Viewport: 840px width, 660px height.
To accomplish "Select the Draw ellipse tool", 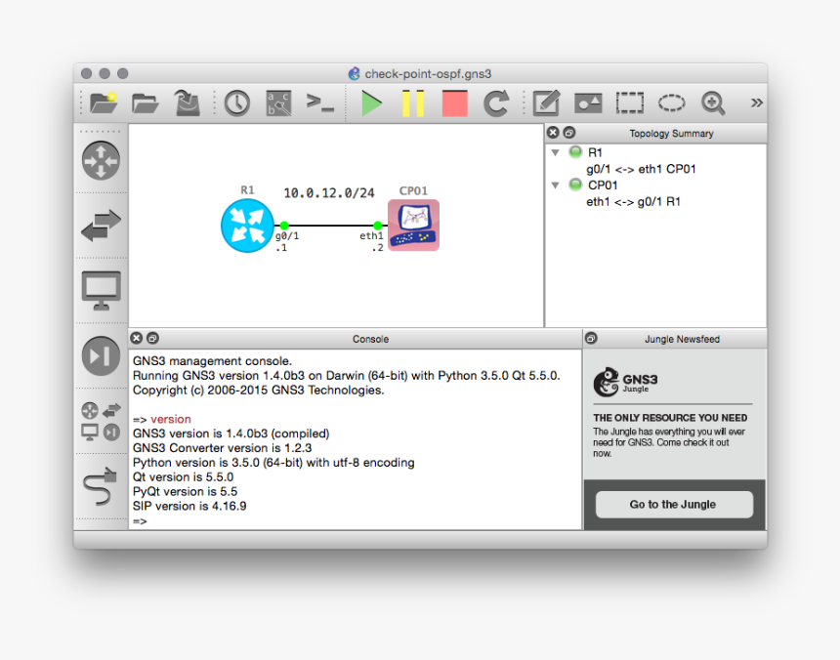I will 671,103.
